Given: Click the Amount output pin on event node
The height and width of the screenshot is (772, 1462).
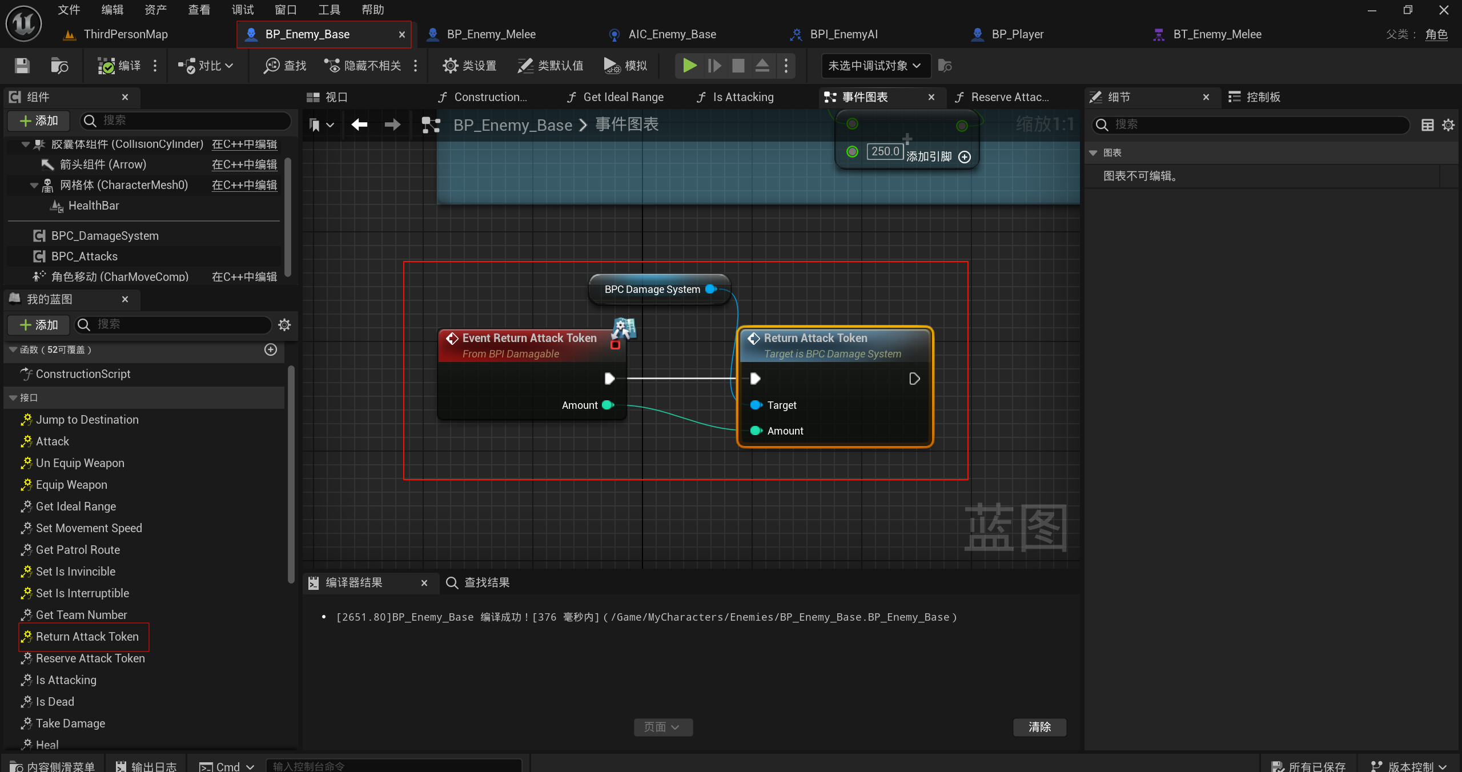Looking at the screenshot, I should pyautogui.click(x=608, y=405).
